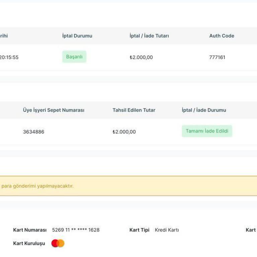This screenshot has width=257, height=257.
Task: Click the basket number 3634886
Action: 33,132
